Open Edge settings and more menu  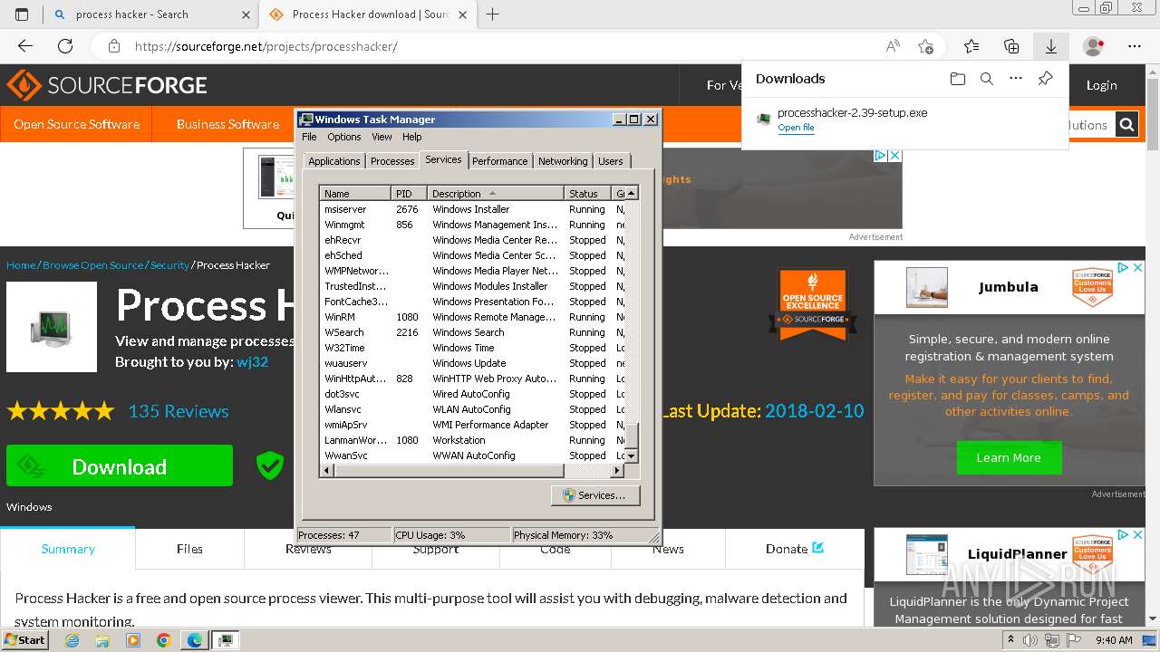pos(1135,46)
